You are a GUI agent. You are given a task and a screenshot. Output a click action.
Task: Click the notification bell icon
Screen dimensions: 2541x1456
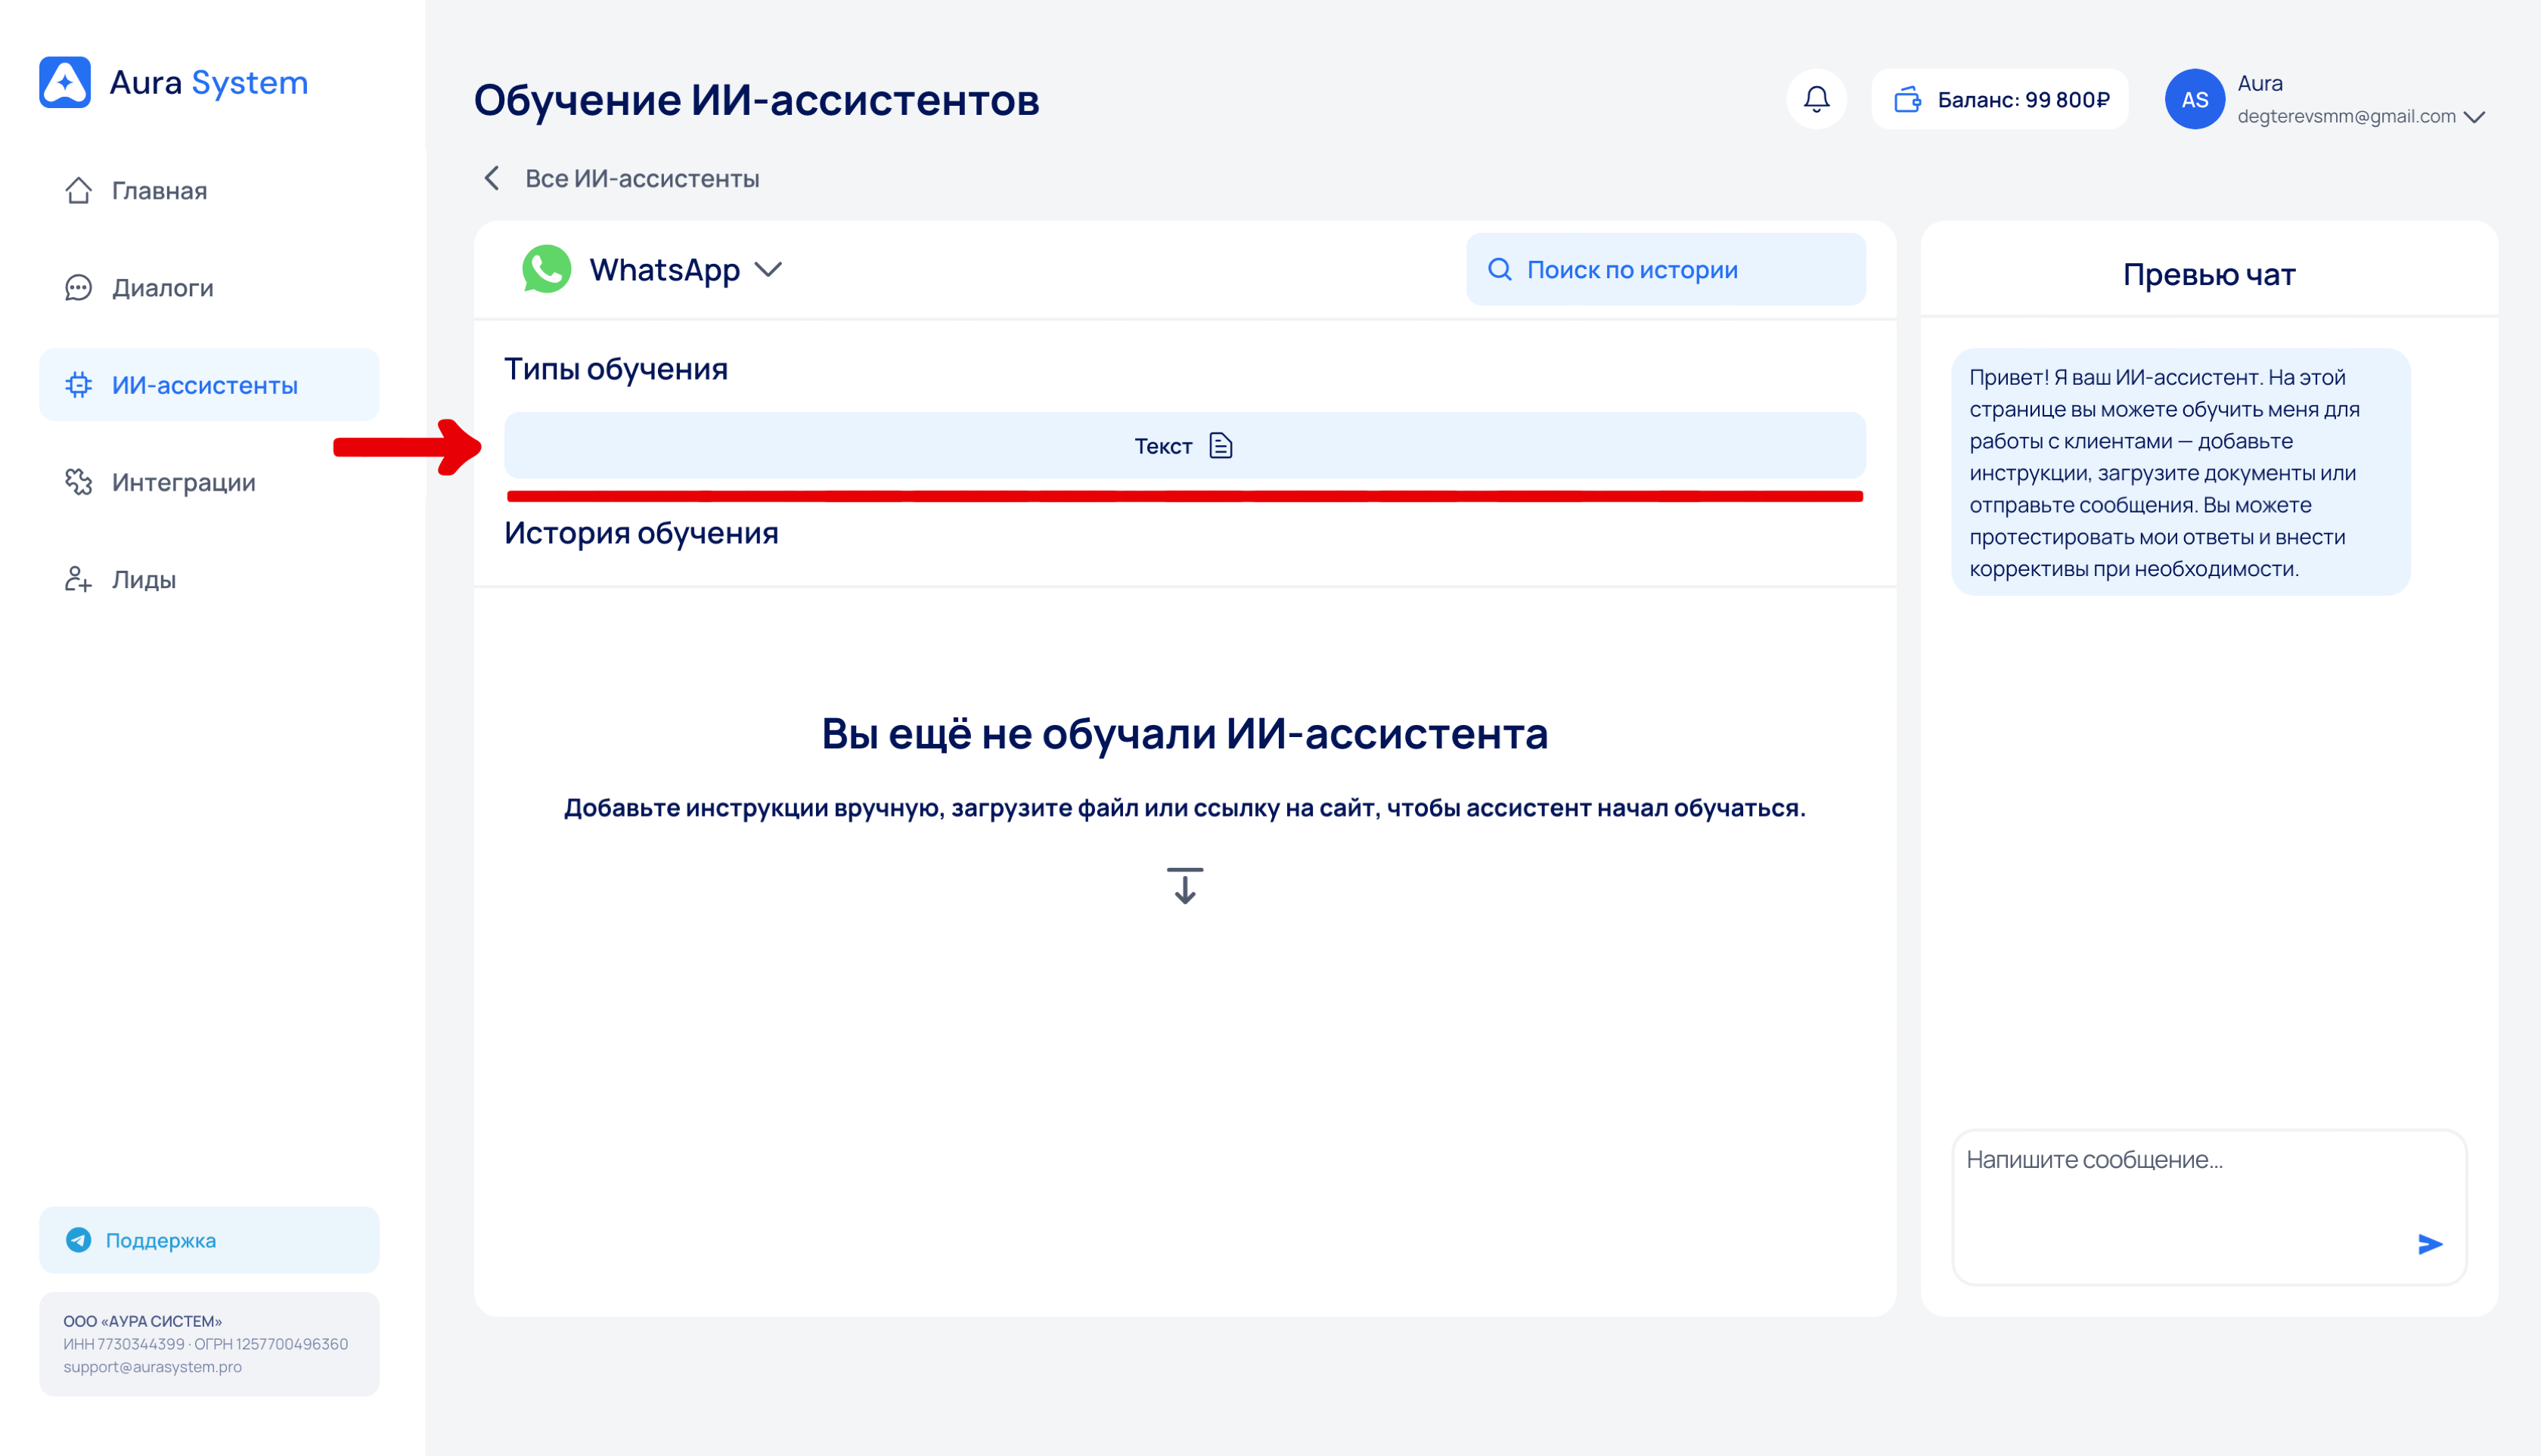(1816, 99)
